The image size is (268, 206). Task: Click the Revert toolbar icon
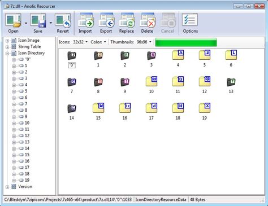pos(63,20)
